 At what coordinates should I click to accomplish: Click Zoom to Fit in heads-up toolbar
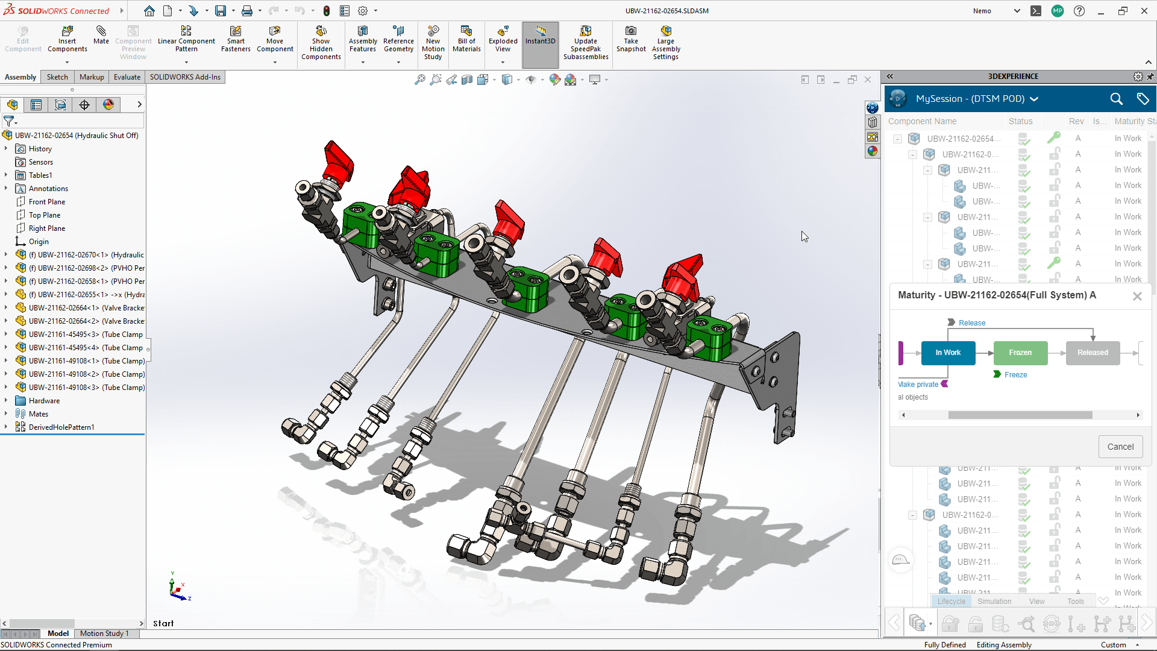[420, 80]
